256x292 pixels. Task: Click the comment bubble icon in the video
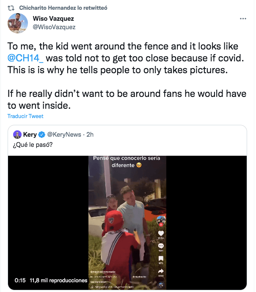tap(160, 246)
